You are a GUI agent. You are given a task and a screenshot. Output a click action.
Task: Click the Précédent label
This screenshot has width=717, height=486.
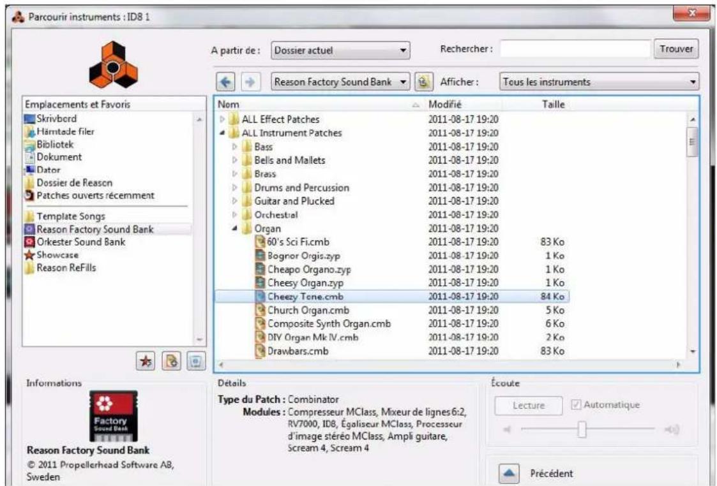click(552, 474)
